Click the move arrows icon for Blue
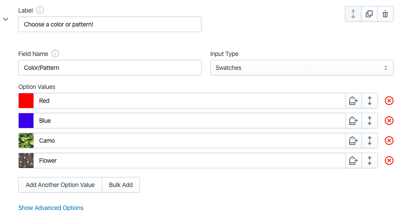The height and width of the screenshot is (213, 397). 370,121
